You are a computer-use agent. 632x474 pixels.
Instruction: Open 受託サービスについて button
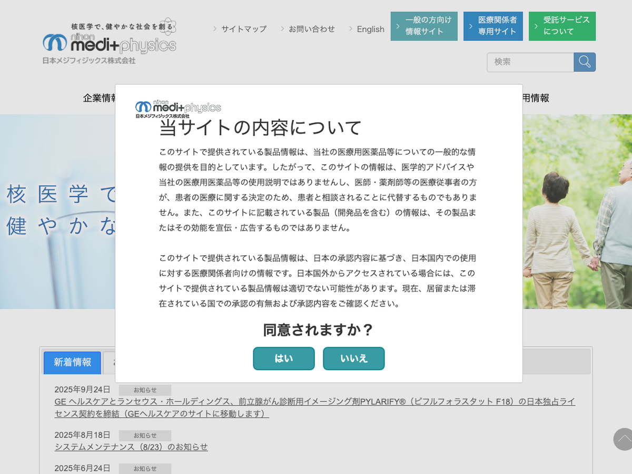562,26
